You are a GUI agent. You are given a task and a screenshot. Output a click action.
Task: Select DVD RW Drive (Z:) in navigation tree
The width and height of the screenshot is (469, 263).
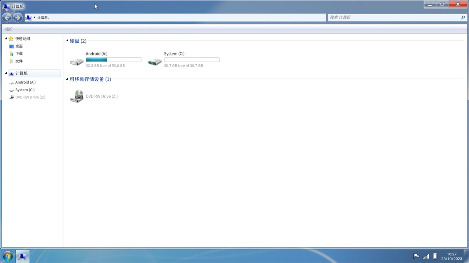click(x=30, y=97)
